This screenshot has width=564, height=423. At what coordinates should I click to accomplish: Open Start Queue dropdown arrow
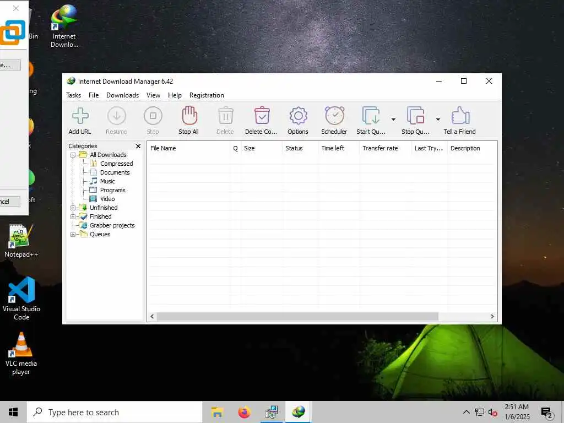point(393,120)
